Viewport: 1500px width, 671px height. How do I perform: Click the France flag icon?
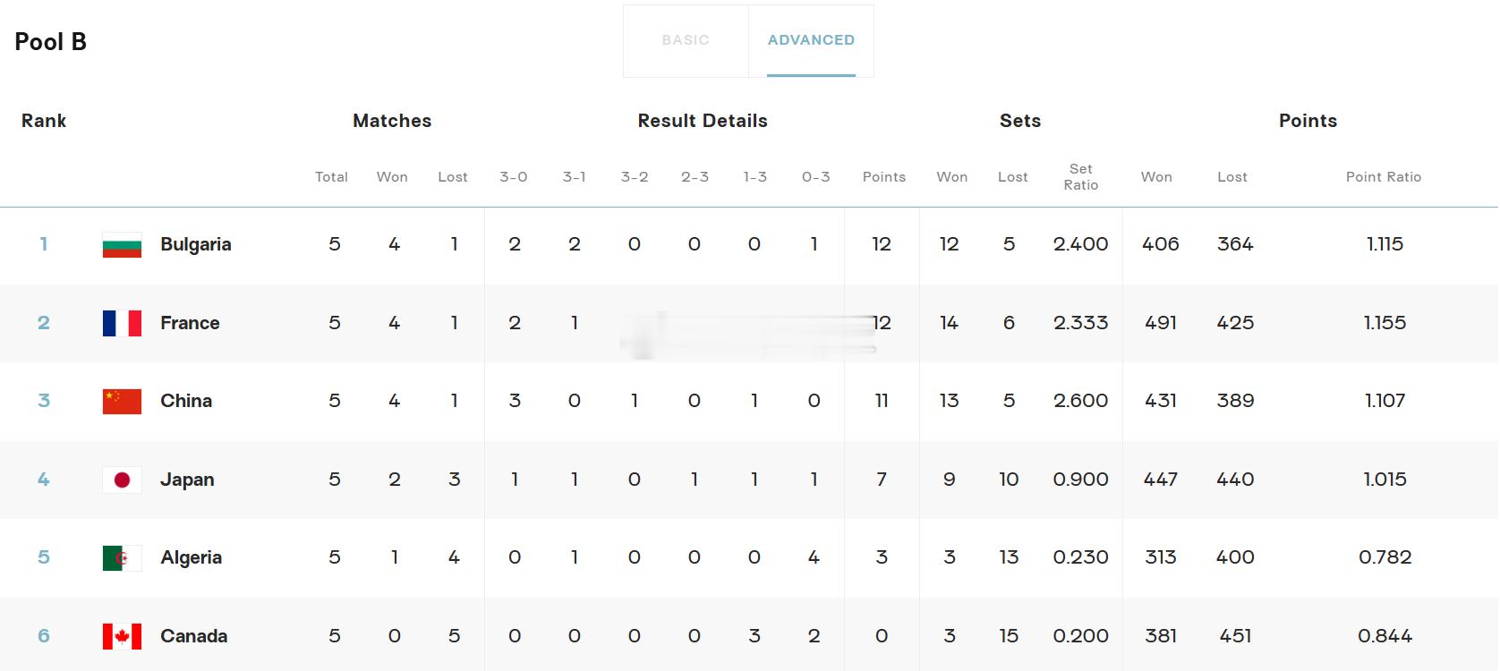tap(122, 323)
